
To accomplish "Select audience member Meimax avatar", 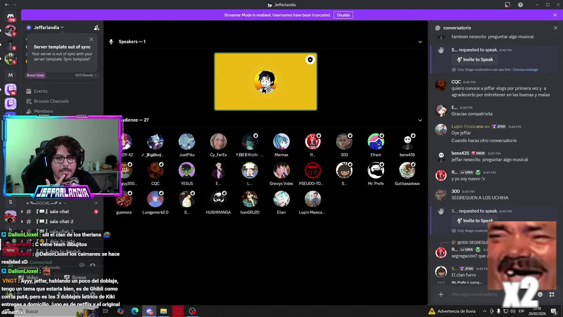I will 281,142.
